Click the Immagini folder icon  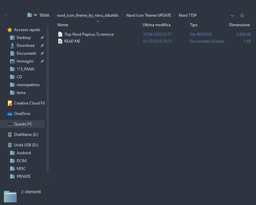12,61
